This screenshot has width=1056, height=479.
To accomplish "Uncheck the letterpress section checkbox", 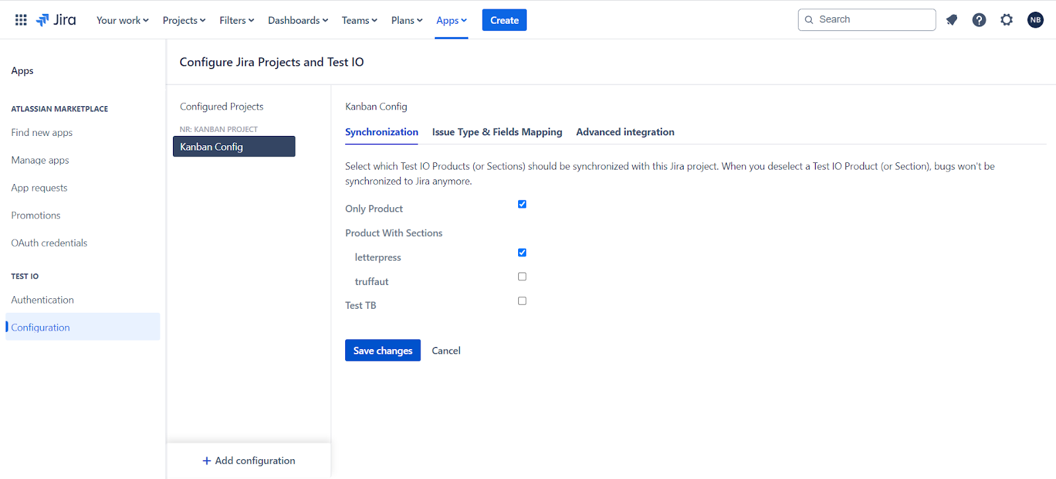I will click(522, 252).
